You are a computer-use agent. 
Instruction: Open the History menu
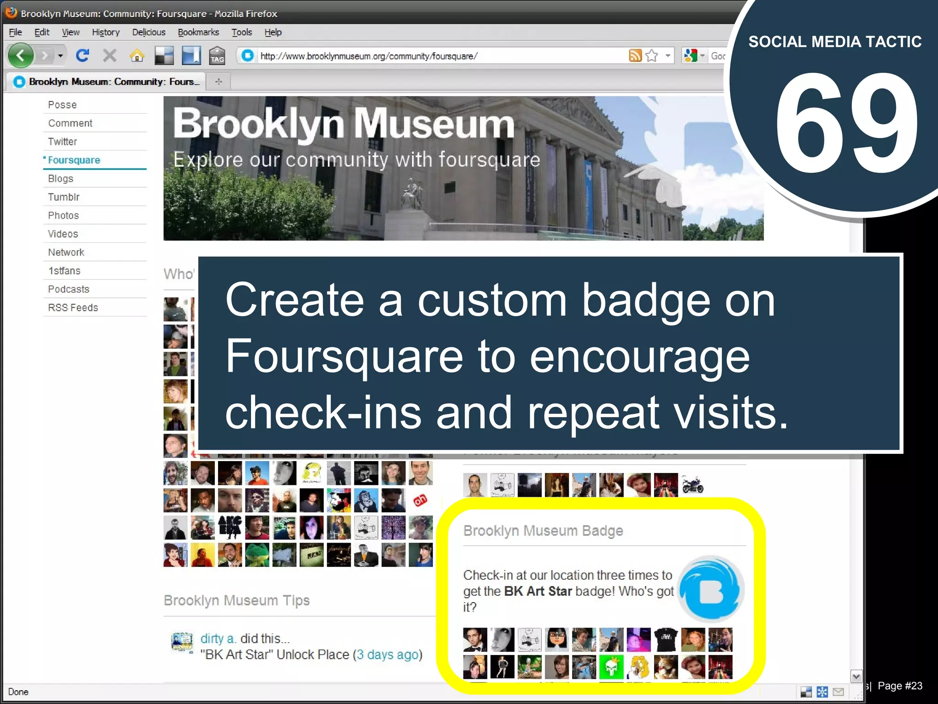point(105,32)
